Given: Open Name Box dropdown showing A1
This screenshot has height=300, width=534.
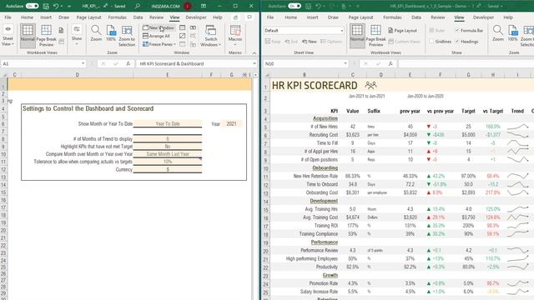Looking at the screenshot, I should (83, 63).
